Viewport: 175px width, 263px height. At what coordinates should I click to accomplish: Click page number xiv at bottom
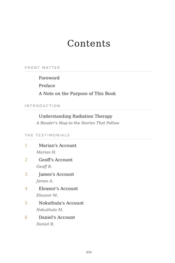[x=89, y=252]
